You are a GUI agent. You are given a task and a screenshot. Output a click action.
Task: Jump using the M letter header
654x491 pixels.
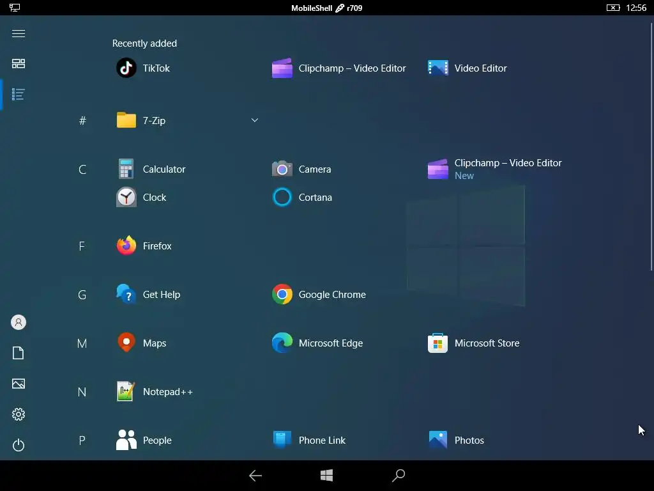[82, 343]
